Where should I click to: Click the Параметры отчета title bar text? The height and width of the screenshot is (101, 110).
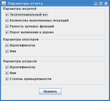tap(25, 4)
